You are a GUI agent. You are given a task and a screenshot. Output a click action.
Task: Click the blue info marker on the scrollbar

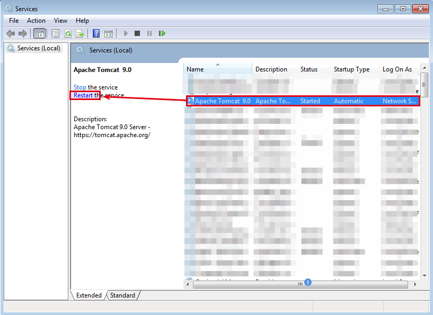(x=308, y=282)
